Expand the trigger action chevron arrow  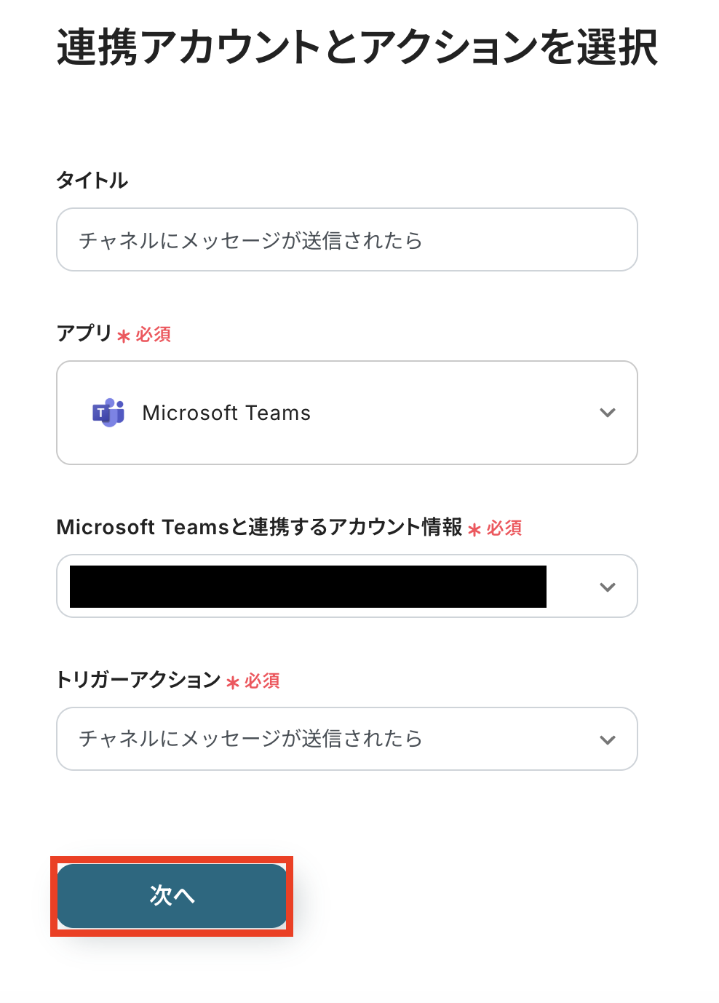[607, 740]
